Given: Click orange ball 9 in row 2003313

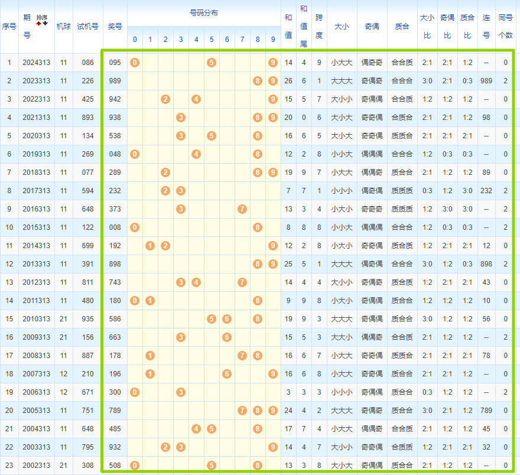Looking at the screenshot, I should tap(273, 447).
